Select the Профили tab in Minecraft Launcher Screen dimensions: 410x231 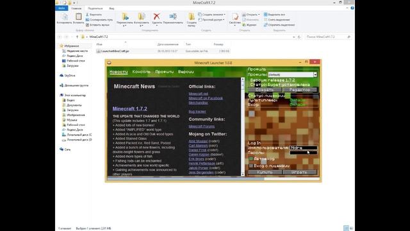tap(164, 72)
